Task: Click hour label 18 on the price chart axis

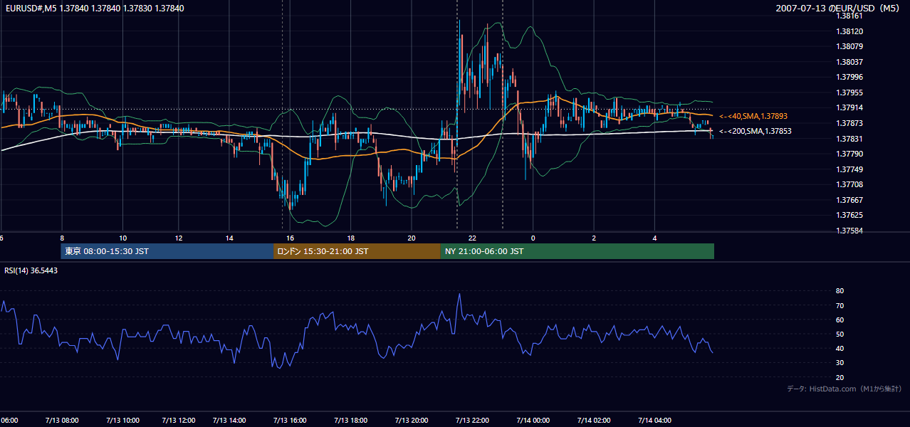Action: point(350,238)
